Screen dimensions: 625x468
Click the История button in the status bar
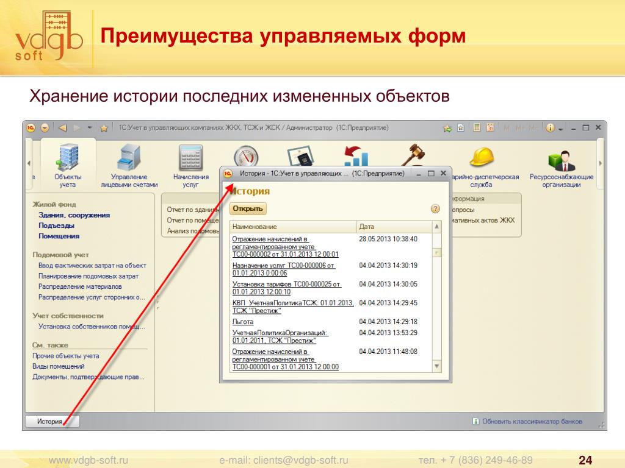pyautogui.click(x=52, y=422)
